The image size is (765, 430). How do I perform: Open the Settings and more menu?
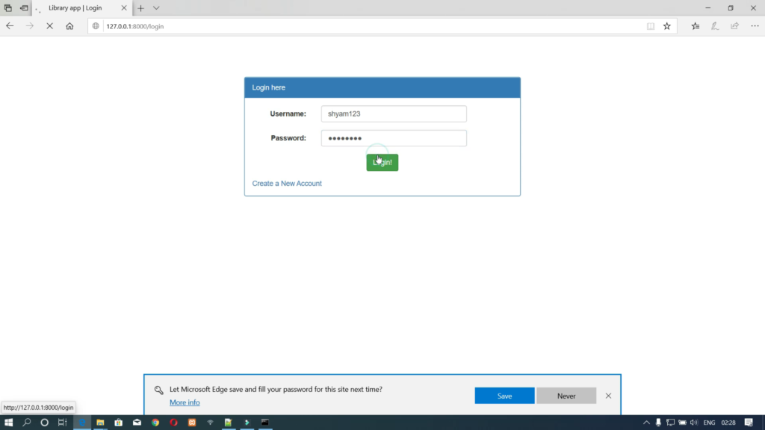click(x=752, y=25)
